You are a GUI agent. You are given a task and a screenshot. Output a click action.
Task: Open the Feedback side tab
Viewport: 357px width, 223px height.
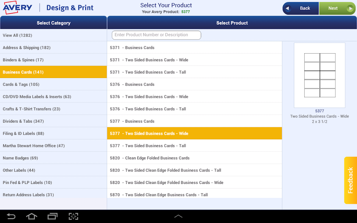click(350, 180)
